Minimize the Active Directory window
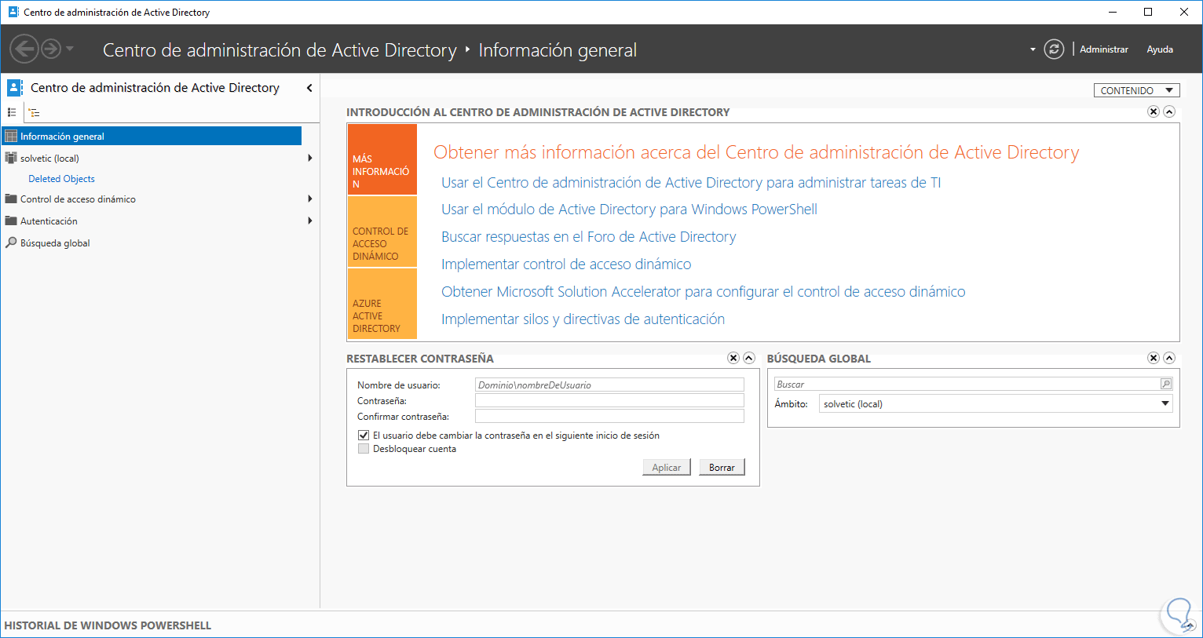 tap(1113, 12)
